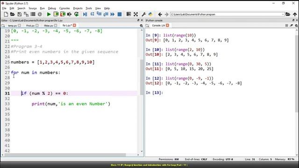This screenshot has width=299, height=168.
Task: Expand the working directory dropdown
Action: [x=283, y=14]
